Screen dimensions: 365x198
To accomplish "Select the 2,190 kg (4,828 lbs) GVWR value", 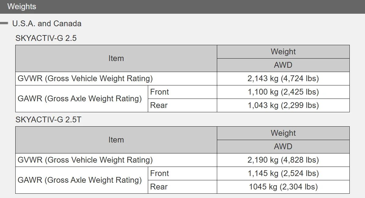I will 283,160.
